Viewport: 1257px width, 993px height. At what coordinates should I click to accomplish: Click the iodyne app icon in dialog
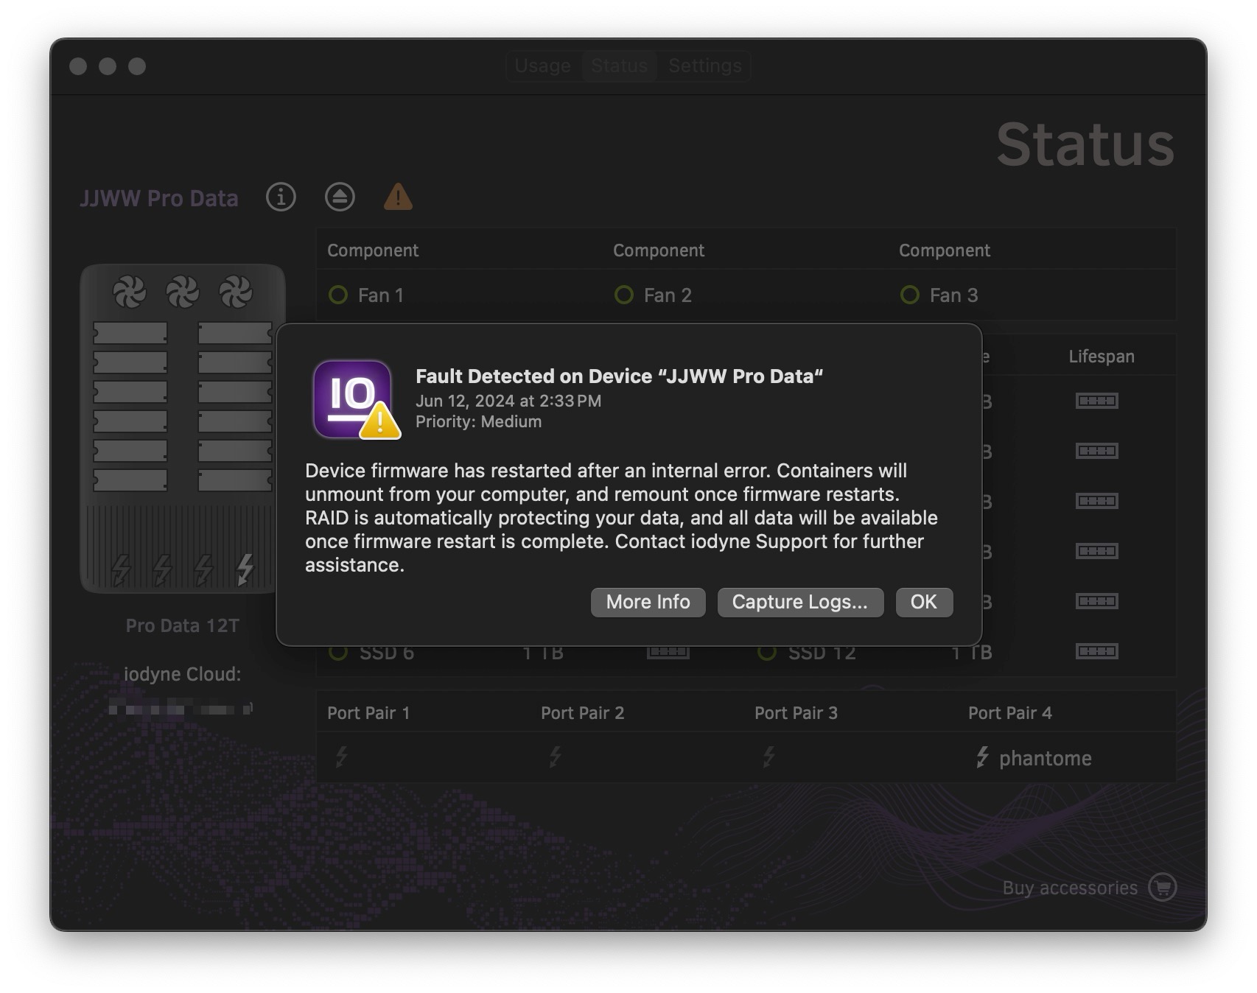click(x=356, y=399)
